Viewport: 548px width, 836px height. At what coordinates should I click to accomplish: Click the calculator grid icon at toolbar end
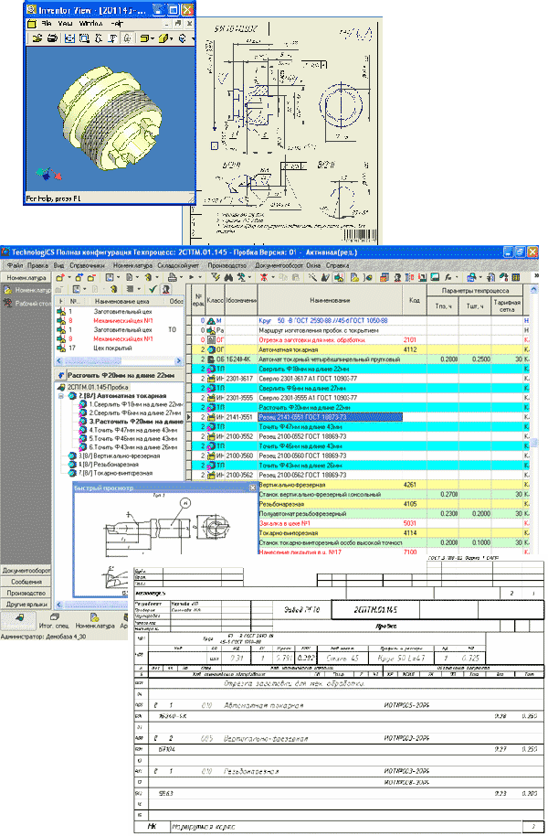tap(515, 277)
